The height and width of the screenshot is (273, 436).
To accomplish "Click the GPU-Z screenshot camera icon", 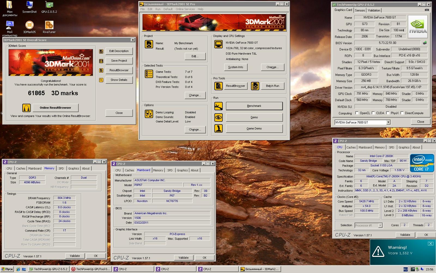I will point(427,10).
